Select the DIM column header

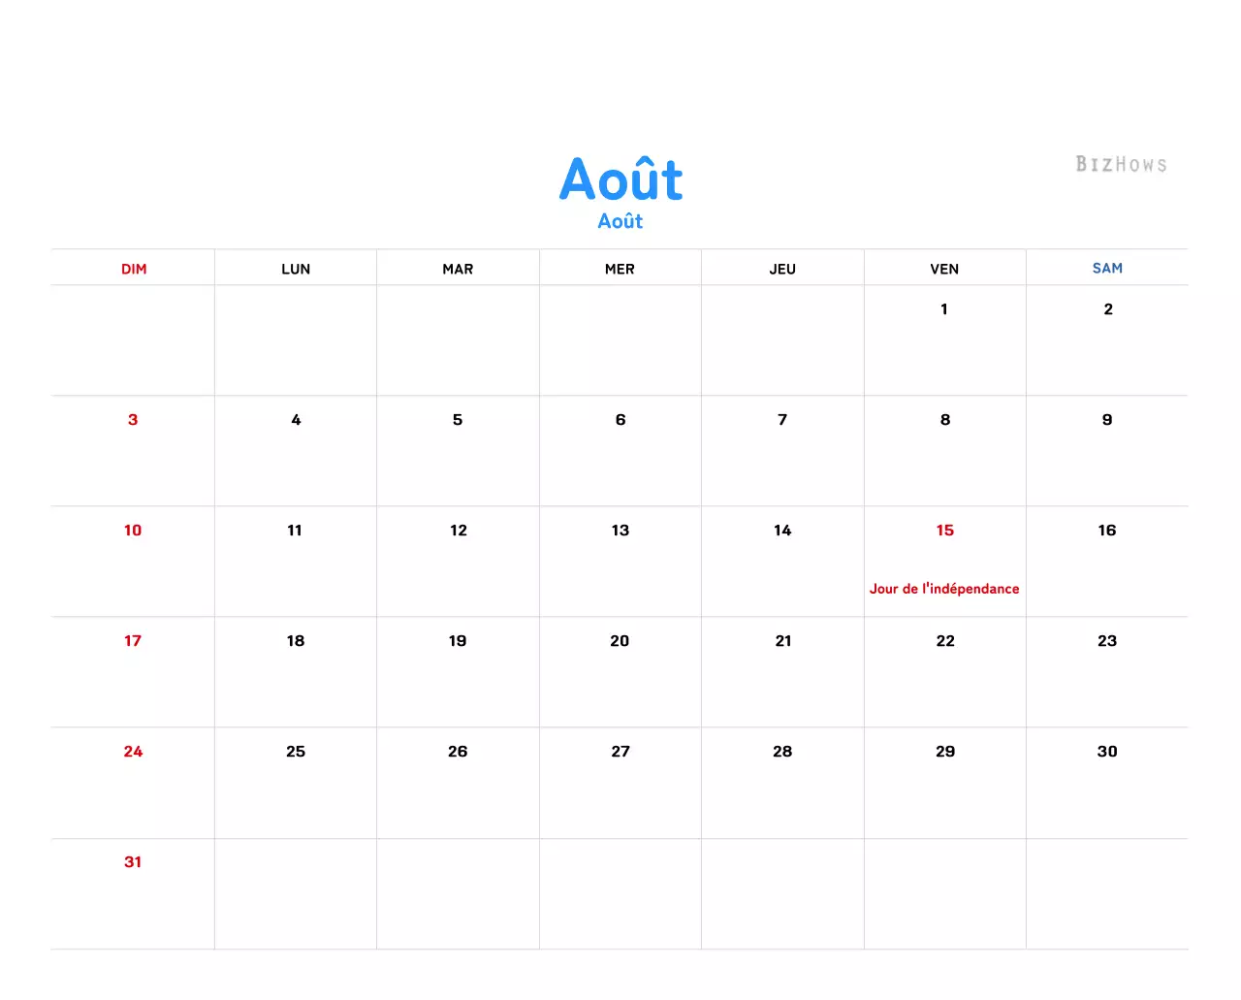(x=133, y=268)
